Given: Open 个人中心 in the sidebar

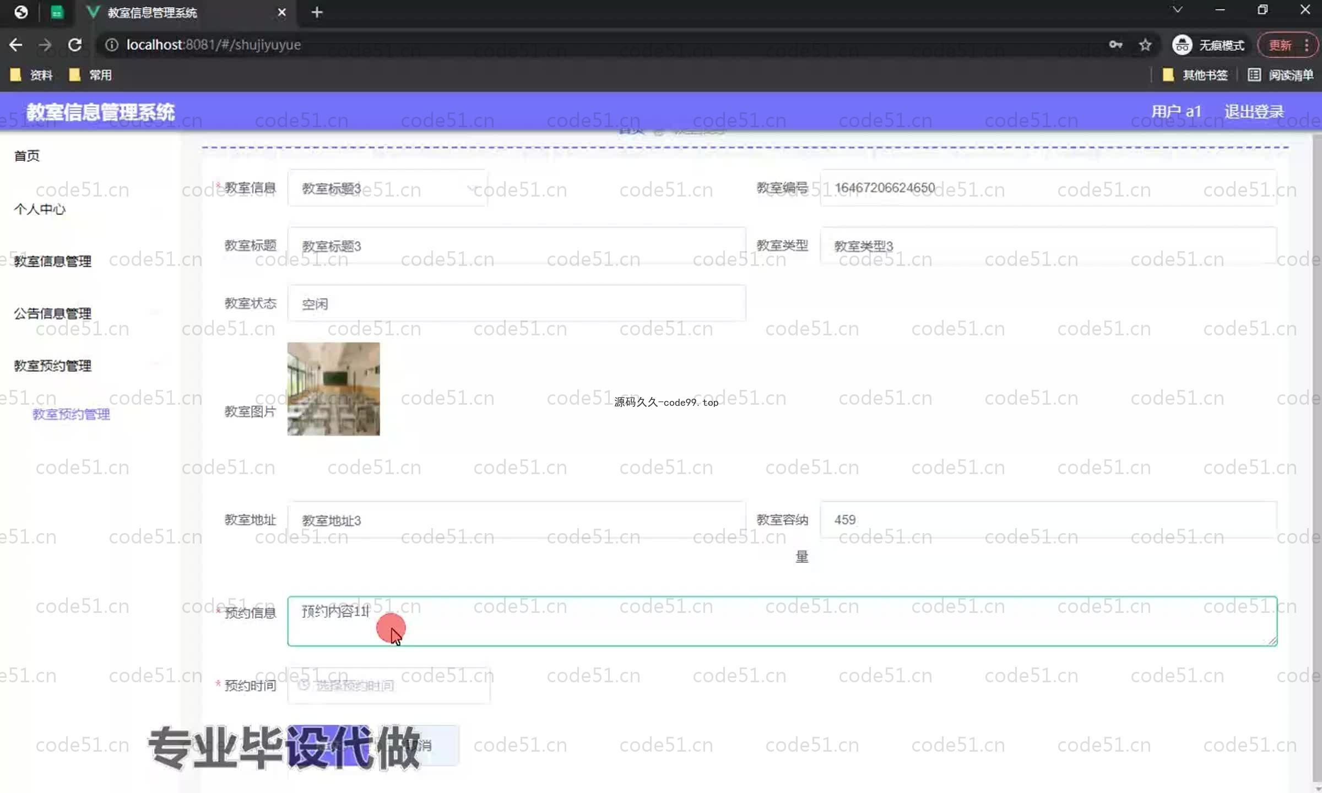Looking at the screenshot, I should (x=40, y=209).
